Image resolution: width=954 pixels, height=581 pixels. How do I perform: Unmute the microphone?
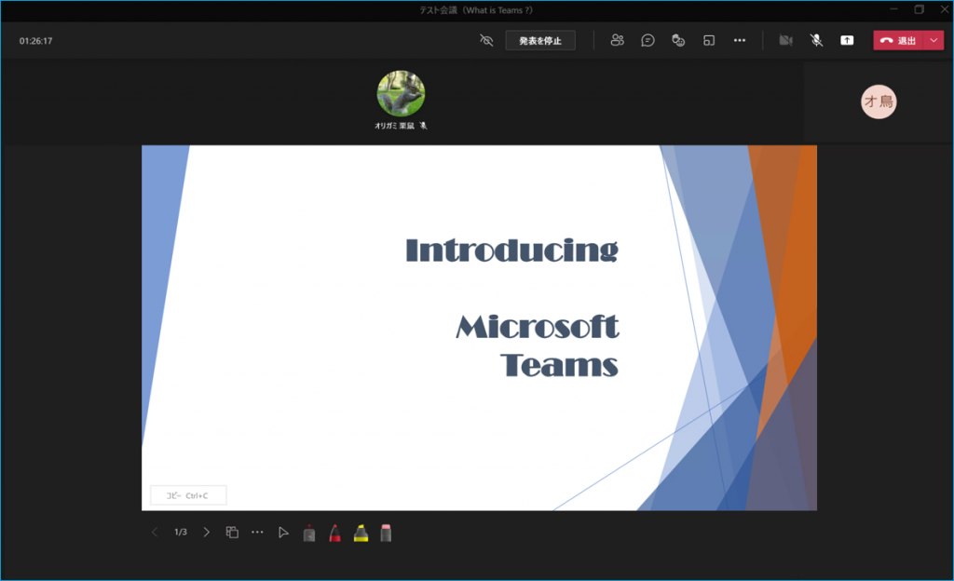[x=816, y=40]
